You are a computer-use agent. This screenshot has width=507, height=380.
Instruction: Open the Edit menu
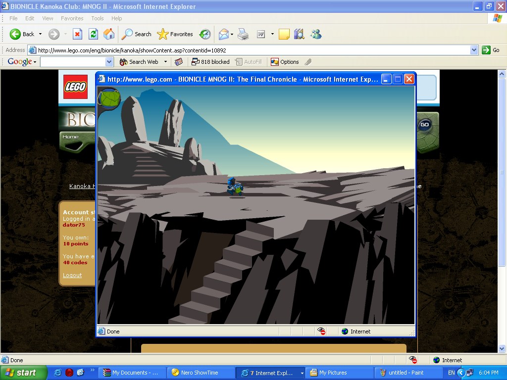[30, 18]
